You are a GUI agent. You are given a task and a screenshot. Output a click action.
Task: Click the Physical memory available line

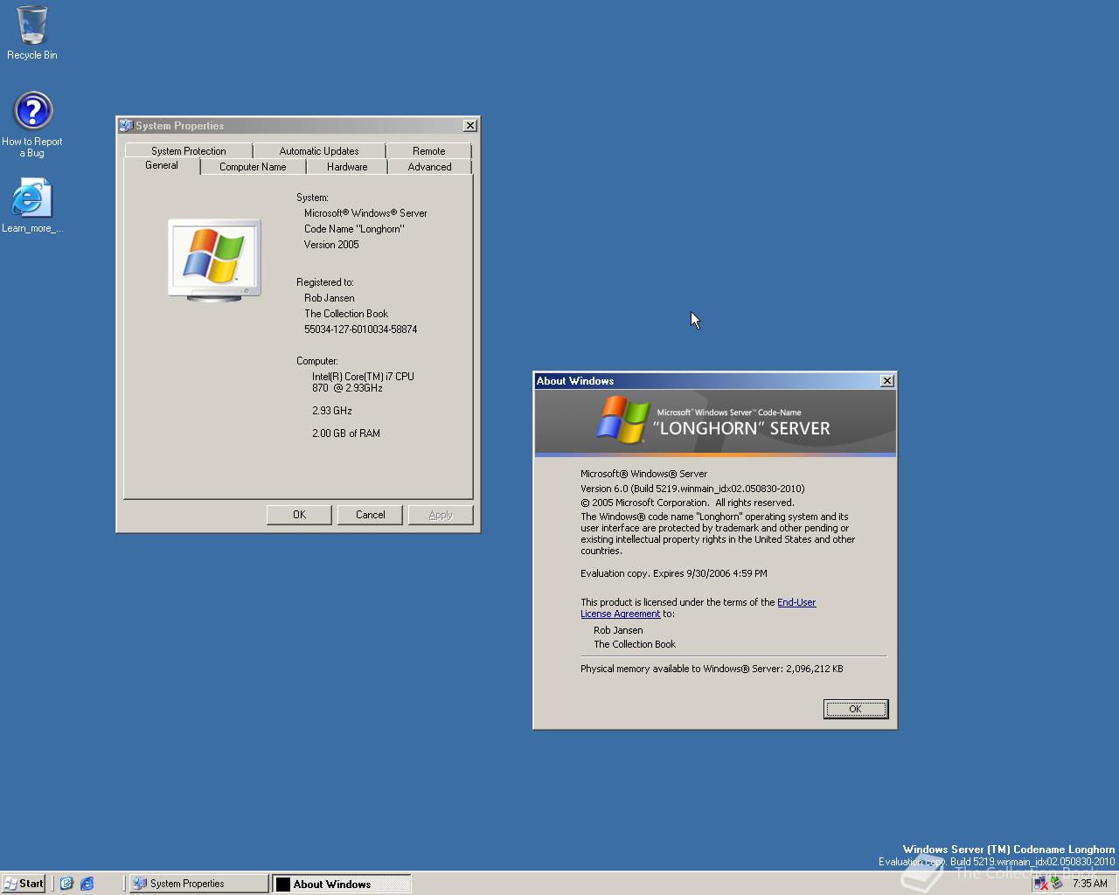click(x=712, y=669)
